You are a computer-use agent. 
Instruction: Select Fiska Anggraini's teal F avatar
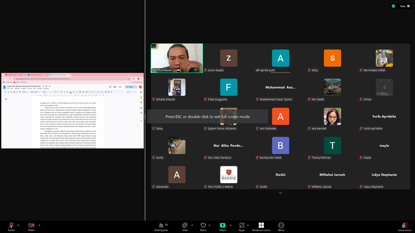[x=229, y=87]
